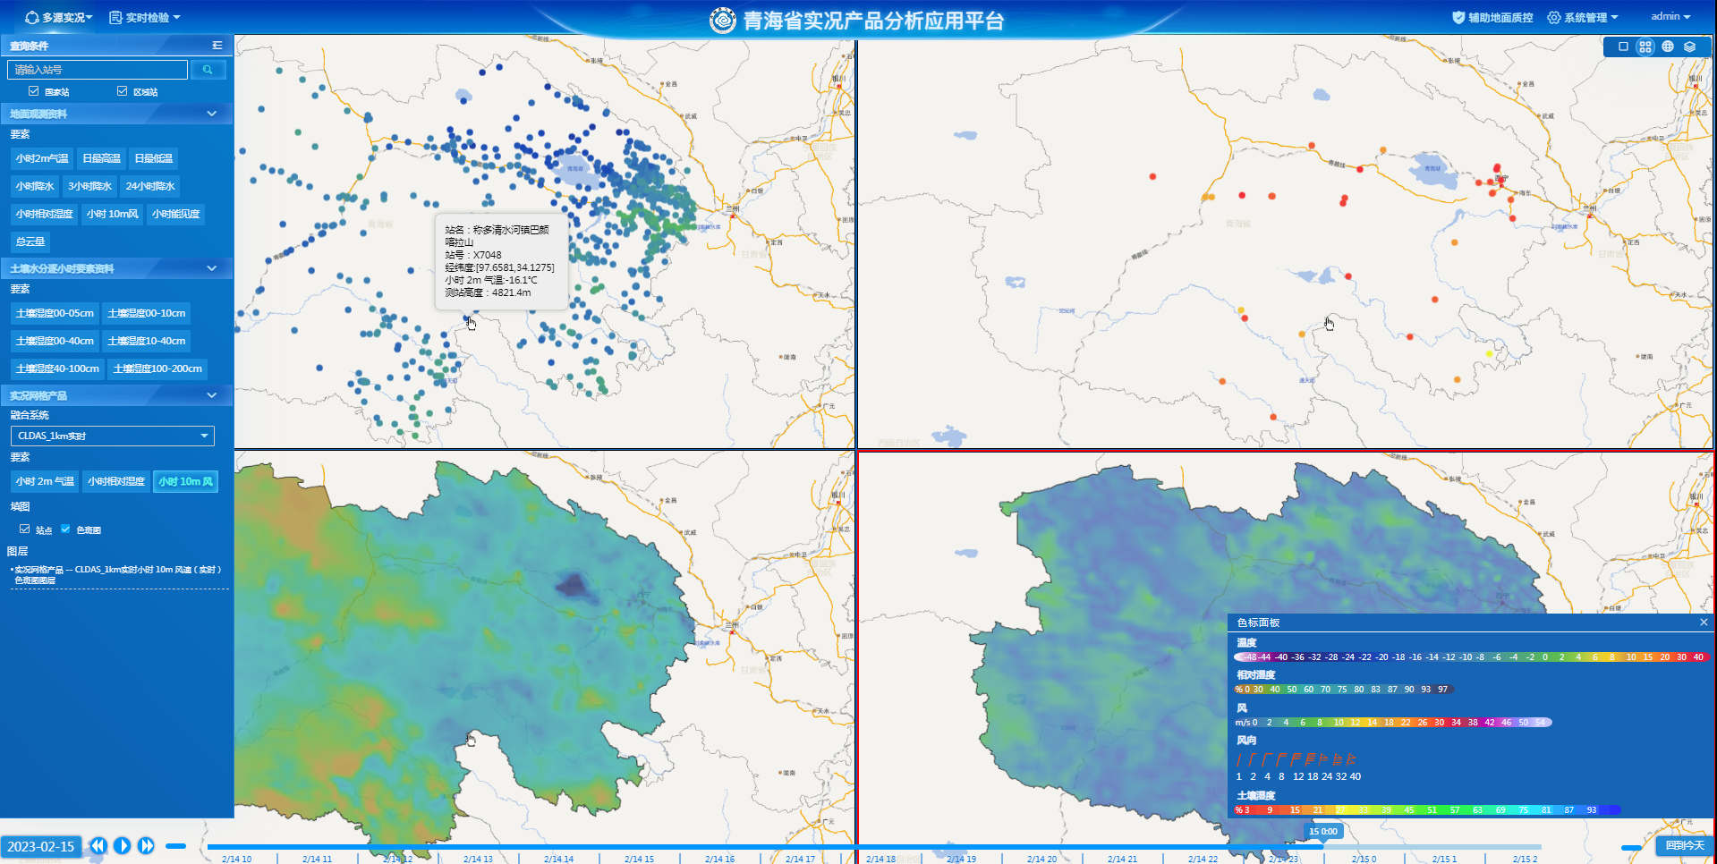The width and height of the screenshot is (1717, 864).
Task: Open the 系统管理 dropdown menu
Action: coord(1583,17)
